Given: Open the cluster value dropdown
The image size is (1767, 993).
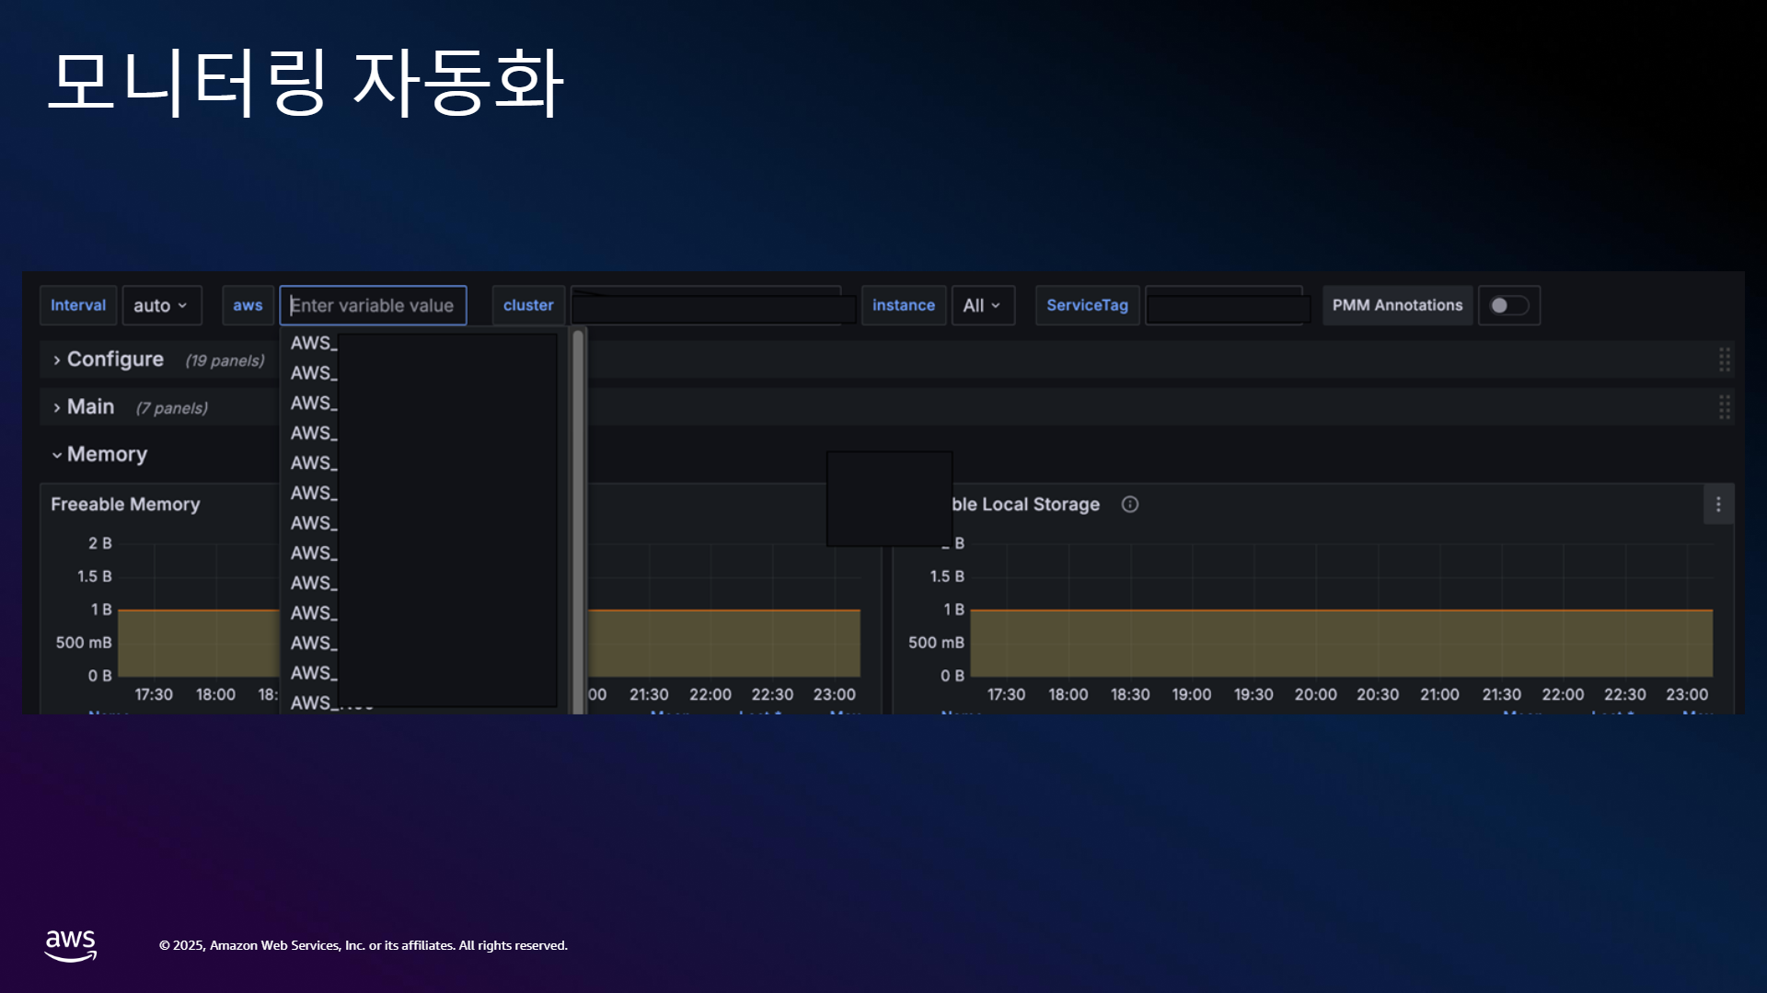Looking at the screenshot, I should point(713,305).
